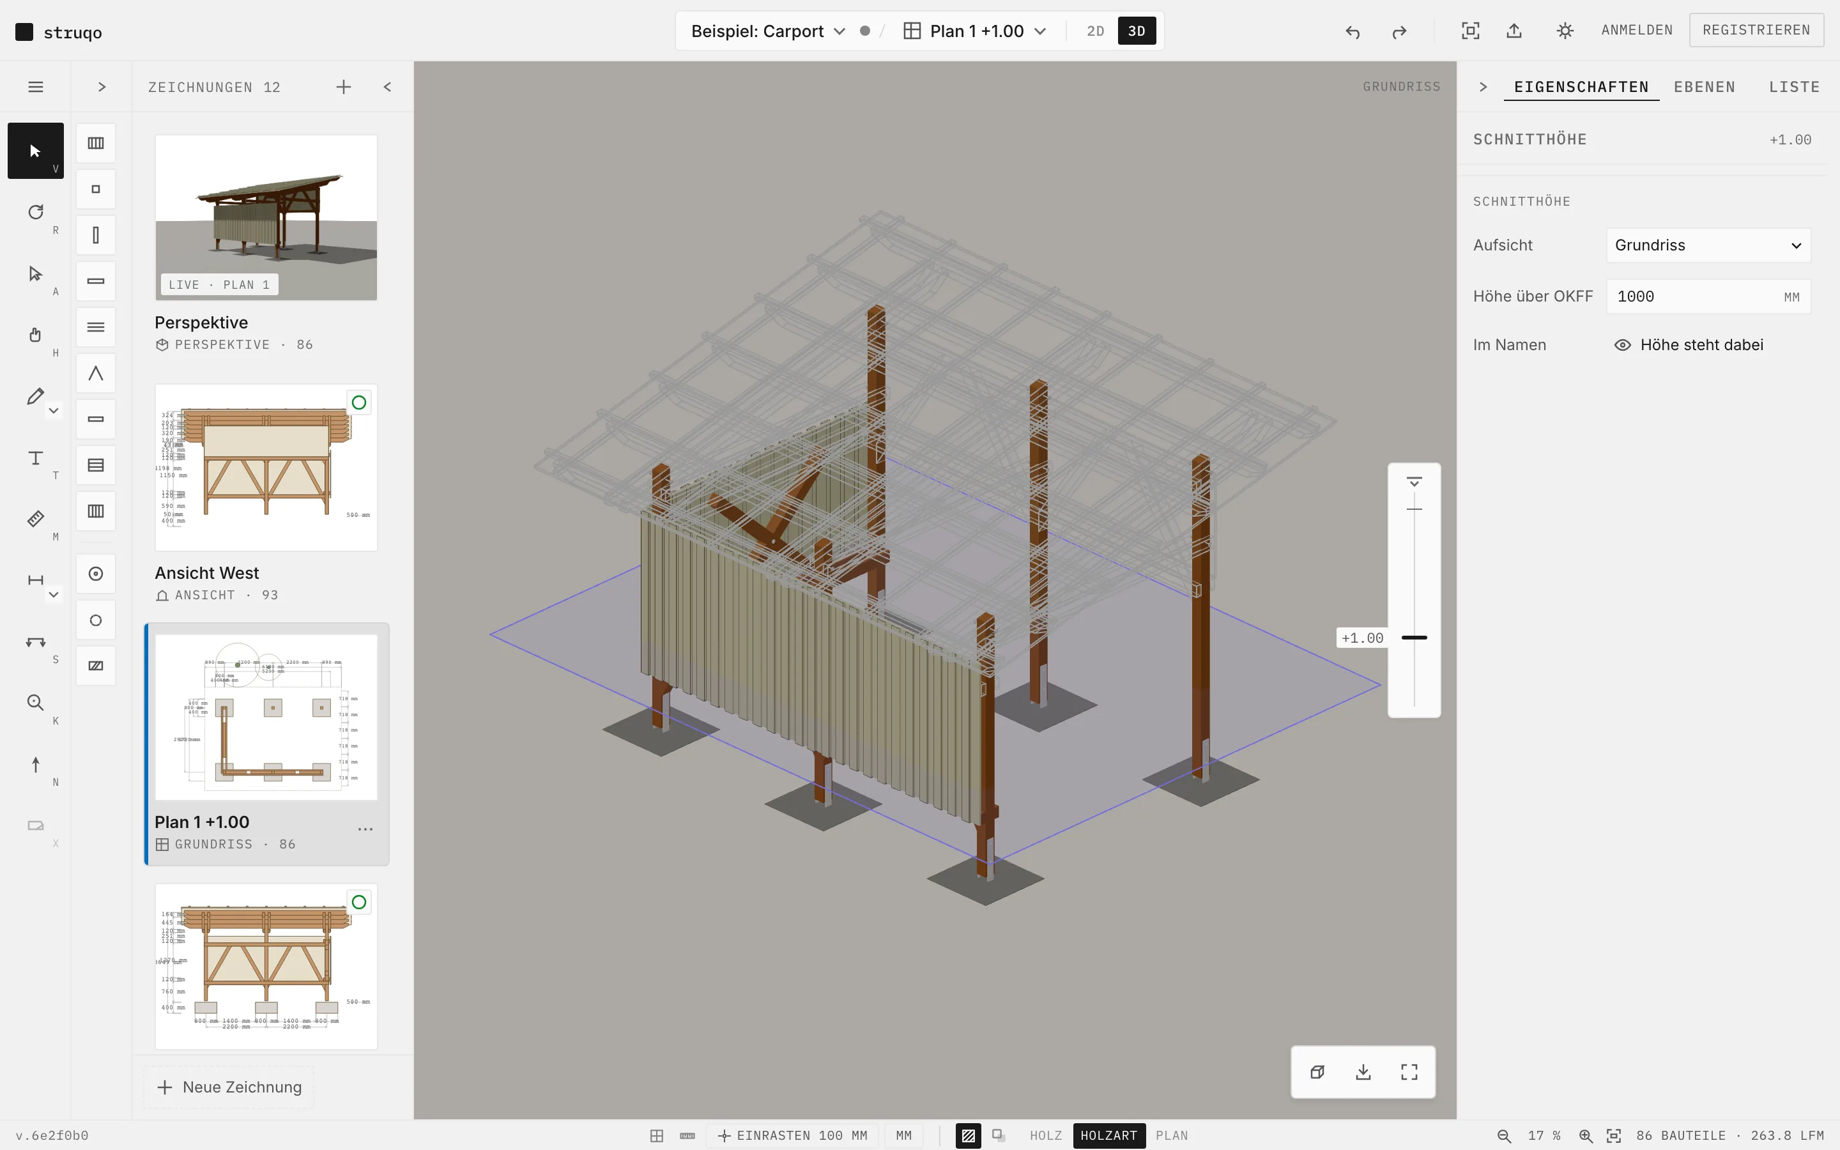Image resolution: width=1840 pixels, height=1150 pixels.
Task: Click the undo arrow
Action: tap(1352, 31)
